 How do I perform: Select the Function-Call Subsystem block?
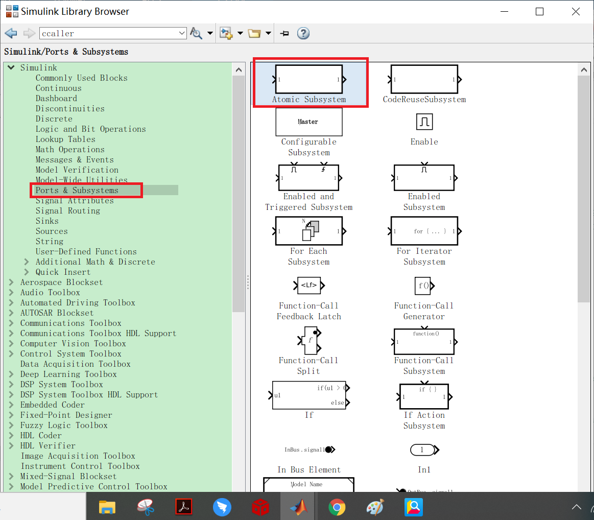[424, 351]
